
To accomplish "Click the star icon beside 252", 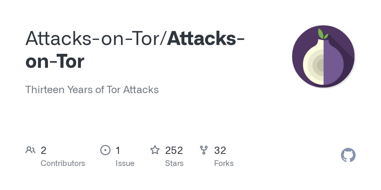I will (155, 150).
